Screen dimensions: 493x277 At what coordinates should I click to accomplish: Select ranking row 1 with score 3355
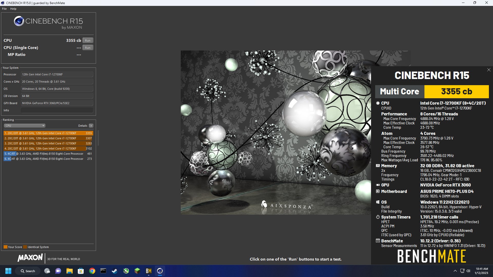48,133
